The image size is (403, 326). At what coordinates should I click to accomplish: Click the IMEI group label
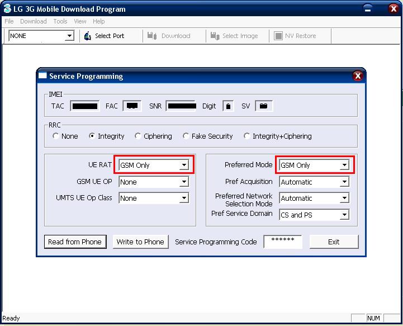click(55, 95)
